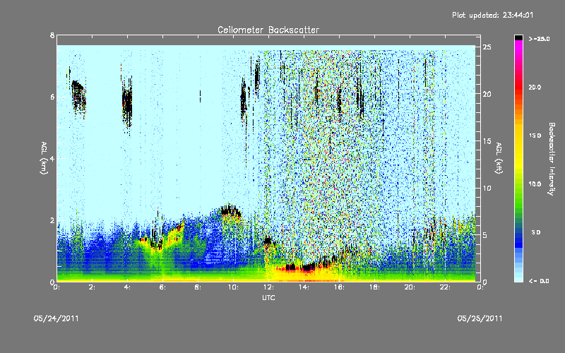Click the '4:' UTC tick label
565x353 pixels.
[127, 287]
